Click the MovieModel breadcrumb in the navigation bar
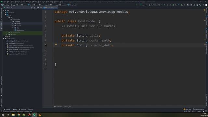The width and height of the screenshot is (208, 117). tap(72, 5)
